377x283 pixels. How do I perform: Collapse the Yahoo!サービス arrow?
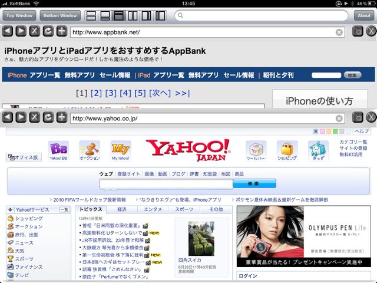point(10,210)
